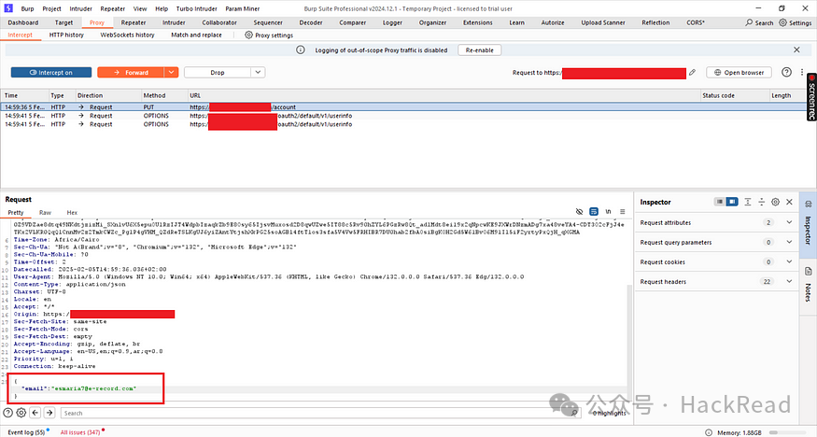This screenshot has height=437, width=817.
Task: Click the memory info icon in status bar
Action: point(709,432)
